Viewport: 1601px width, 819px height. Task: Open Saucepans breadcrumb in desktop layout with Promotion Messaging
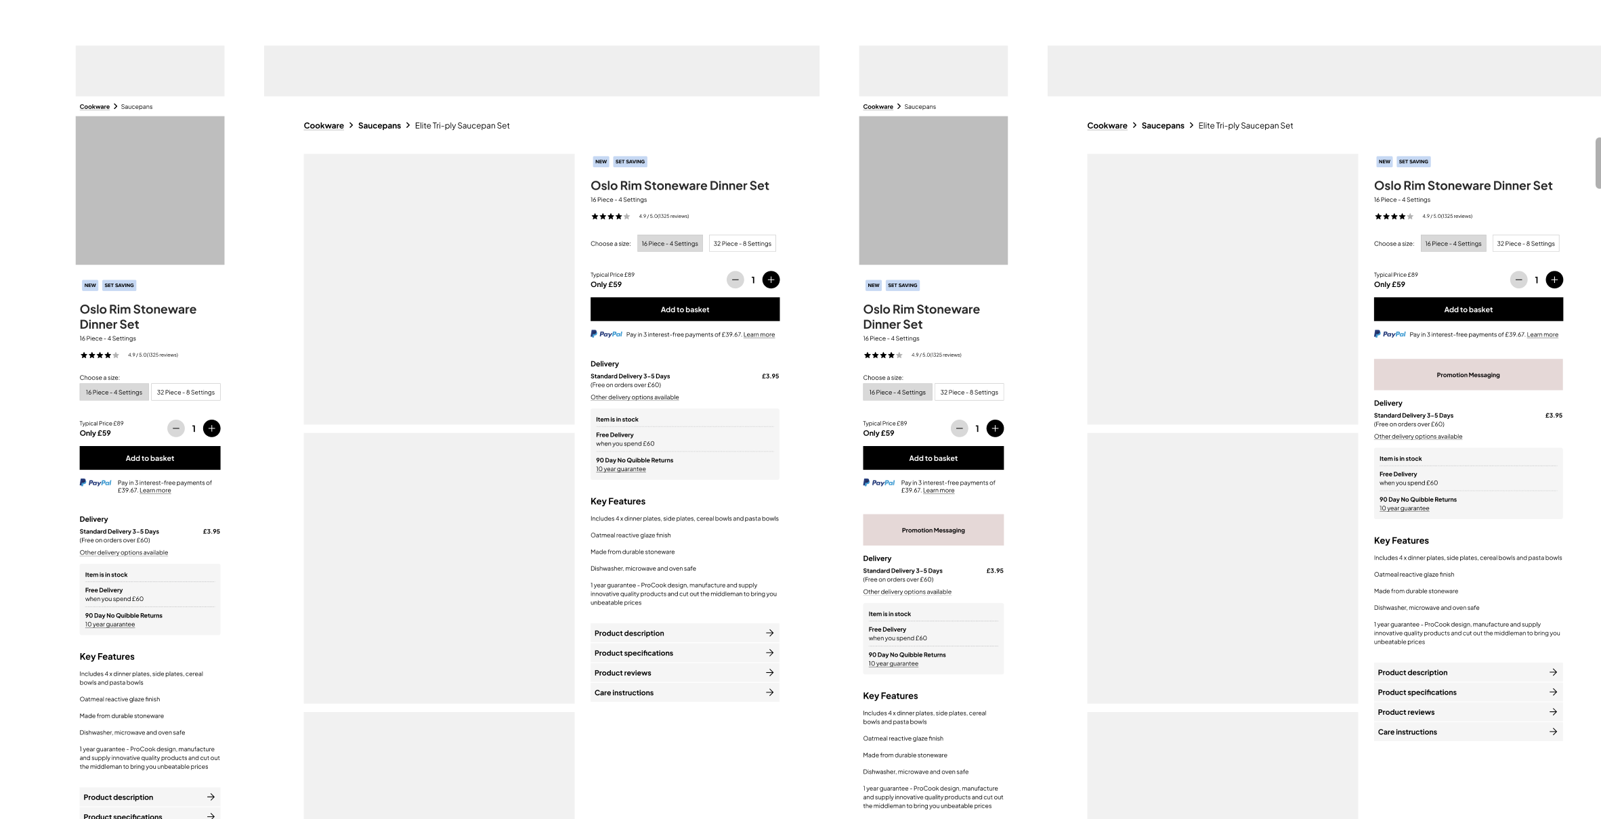click(1163, 126)
